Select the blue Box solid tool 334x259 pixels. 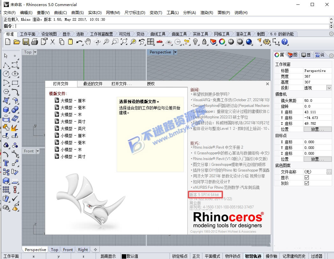coord(6,109)
